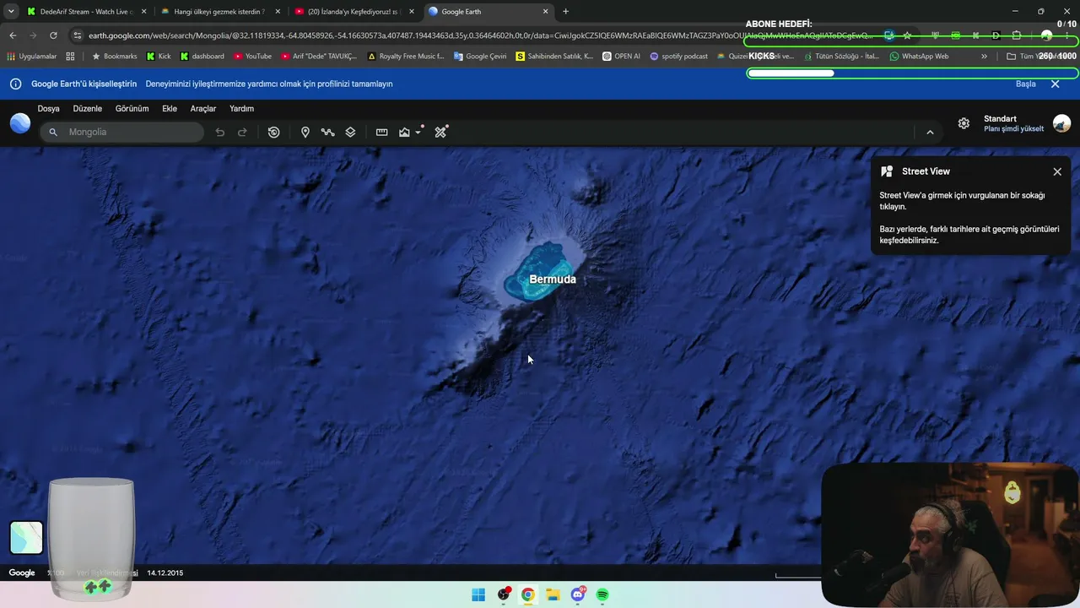This screenshot has width=1080, height=608.
Task: Open Discord from the taskbar
Action: (578, 594)
